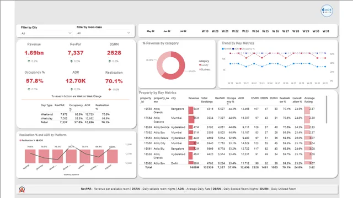Select week W 21 slicer
The image size is (353, 198).
[x=225, y=31]
